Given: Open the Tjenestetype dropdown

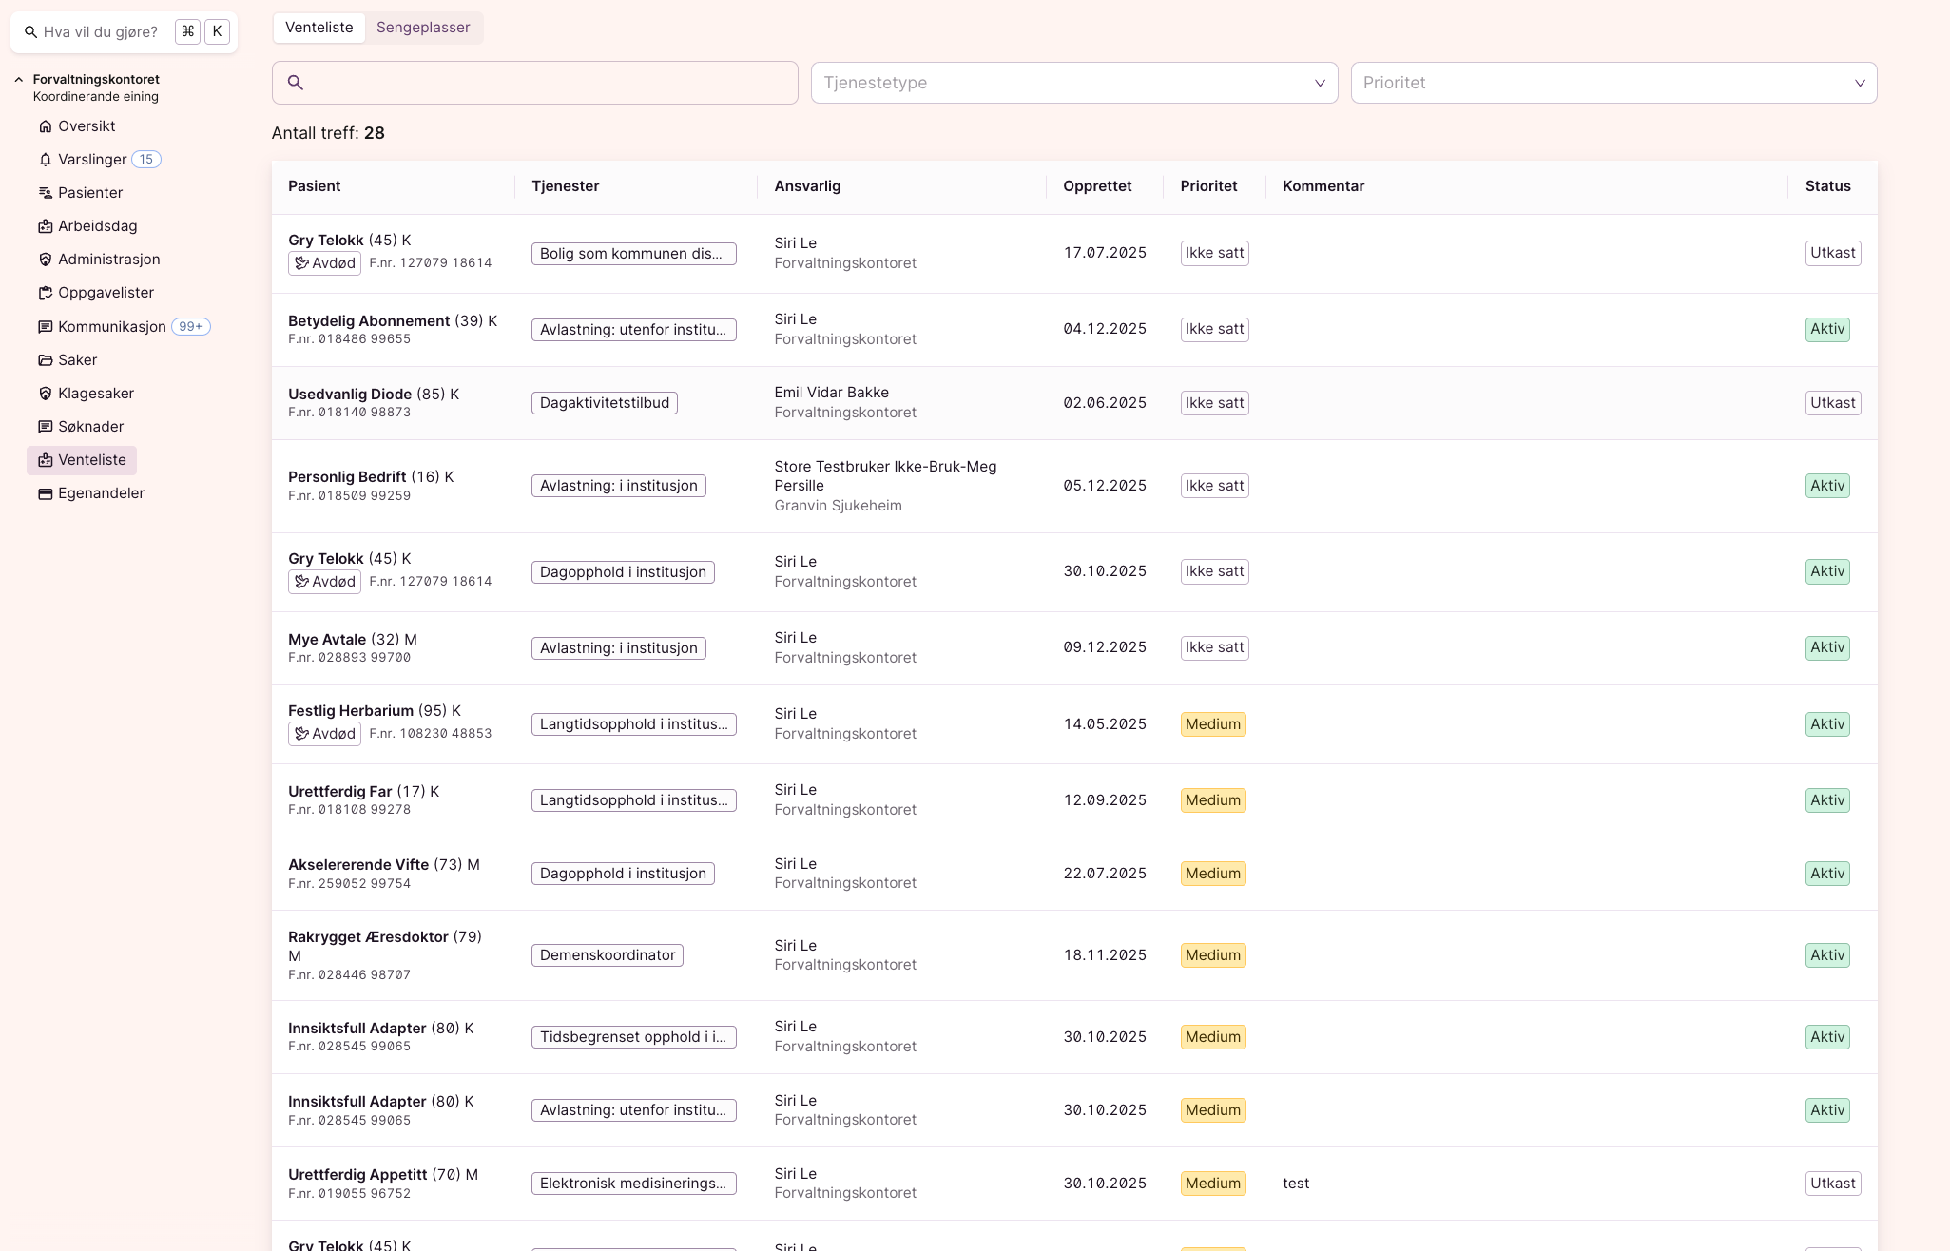Looking at the screenshot, I should point(1073,83).
